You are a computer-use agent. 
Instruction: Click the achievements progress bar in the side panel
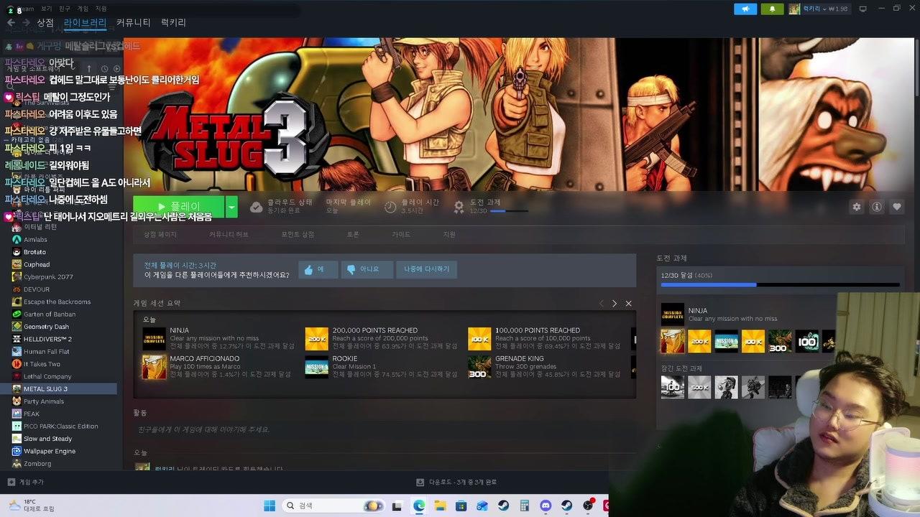point(780,285)
